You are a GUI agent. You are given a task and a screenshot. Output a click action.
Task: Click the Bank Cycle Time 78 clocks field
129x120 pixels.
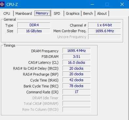(x=77, y=86)
